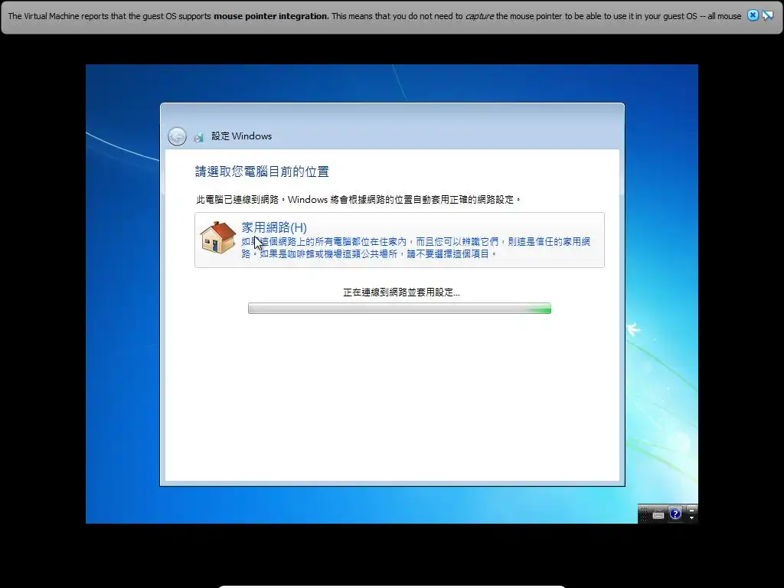Viewport: 784px width, 588px height.
Task: Click the network connection progress bar
Action: click(x=400, y=309)
